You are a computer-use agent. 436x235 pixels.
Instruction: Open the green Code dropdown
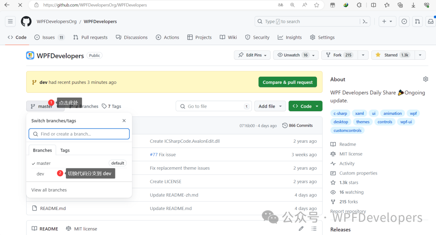pos(305,106)
